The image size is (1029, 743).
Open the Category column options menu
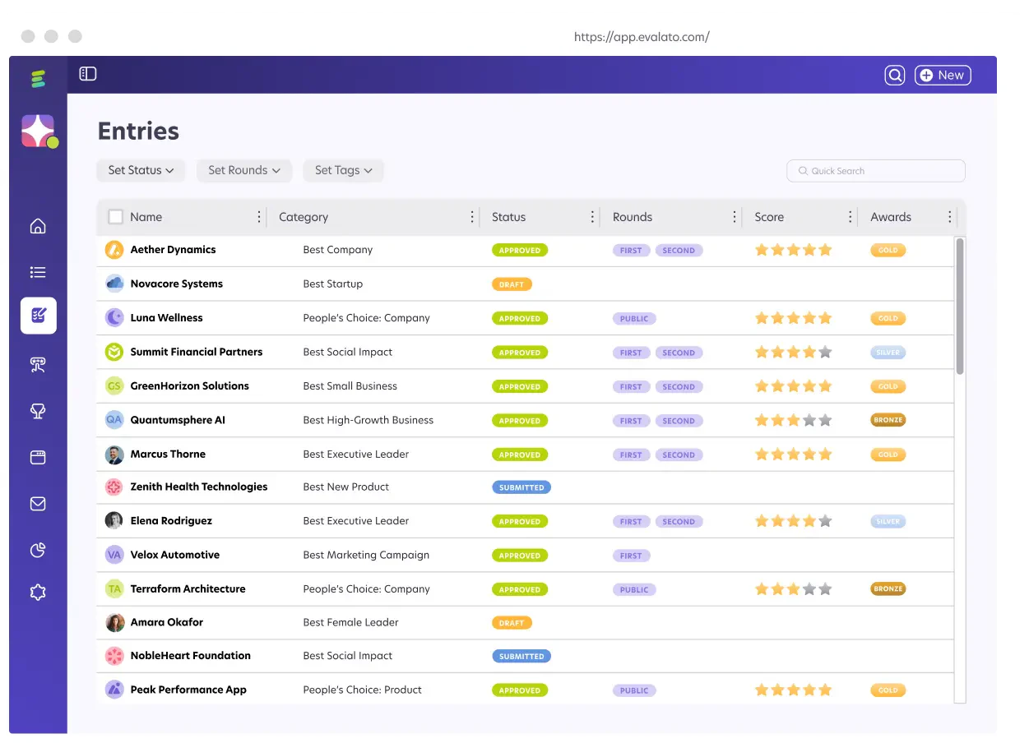click(472, 217)
